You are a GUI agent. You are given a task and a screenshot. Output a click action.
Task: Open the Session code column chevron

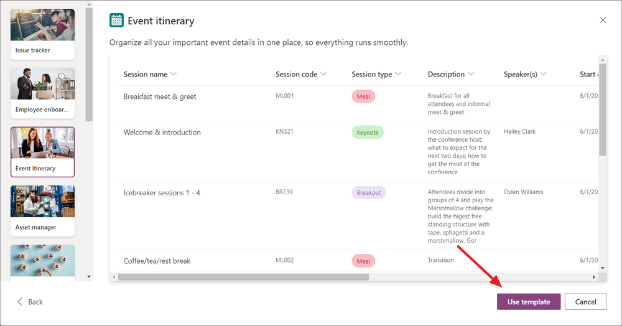pyautogui.click(x=323, y=74)
